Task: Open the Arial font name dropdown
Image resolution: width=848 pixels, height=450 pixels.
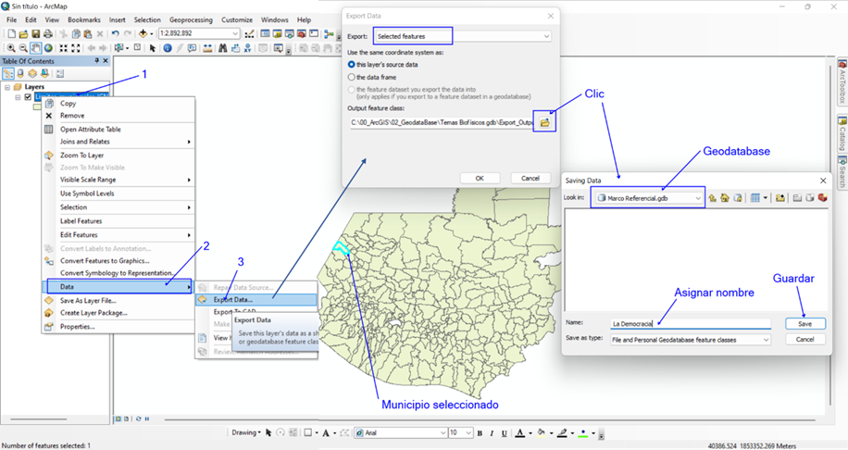Action: click(x=443, y=433)
